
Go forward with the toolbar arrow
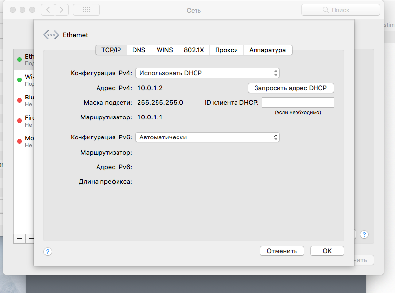coord(62,10)
